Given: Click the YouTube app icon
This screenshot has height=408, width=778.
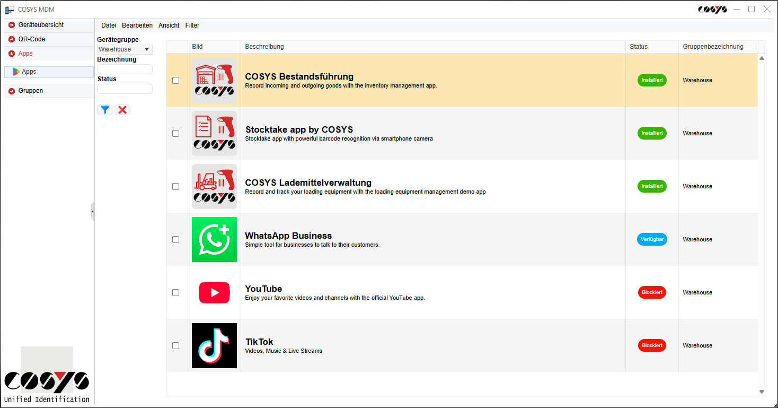Looking at the screenshot, I should point(214,292).
